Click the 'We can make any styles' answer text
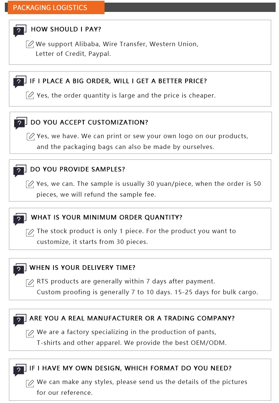 tap(142, 382)
